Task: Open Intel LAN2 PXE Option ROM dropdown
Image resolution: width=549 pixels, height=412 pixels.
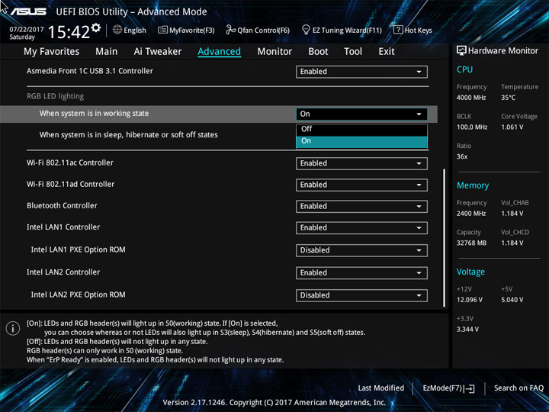Action: point(361,295)
